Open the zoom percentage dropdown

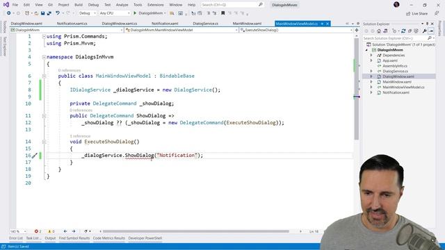click(18, 231)
